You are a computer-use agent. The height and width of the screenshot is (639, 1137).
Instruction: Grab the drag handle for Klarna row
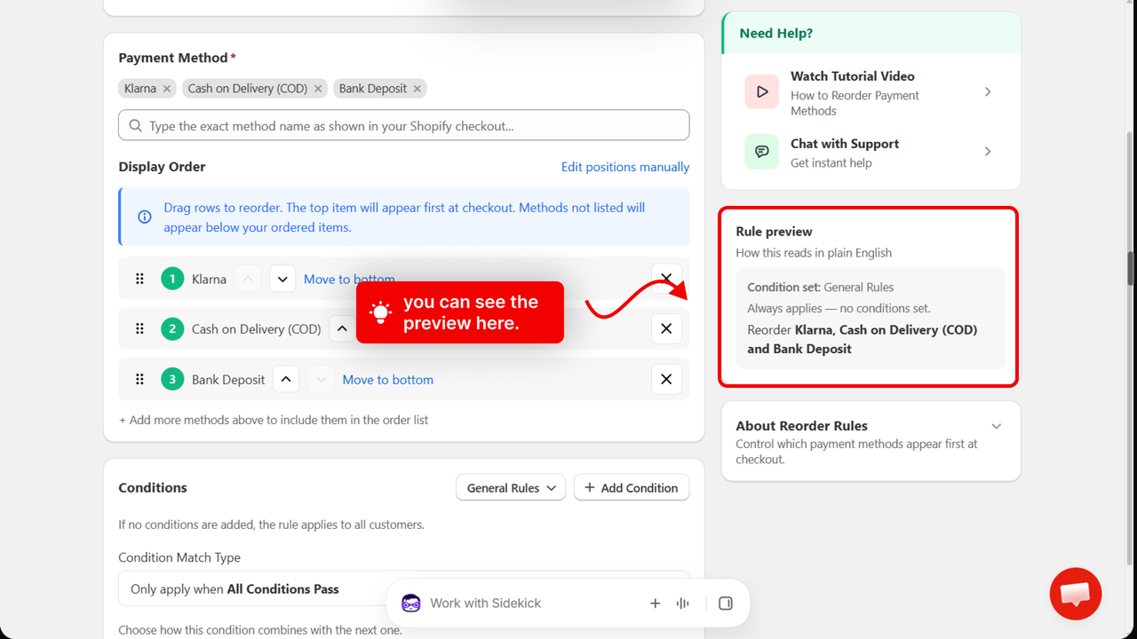(139, 279)
